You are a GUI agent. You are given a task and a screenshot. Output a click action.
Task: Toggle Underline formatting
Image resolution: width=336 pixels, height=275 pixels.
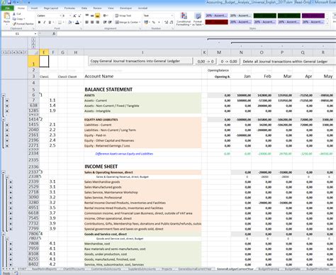(50, 22)
